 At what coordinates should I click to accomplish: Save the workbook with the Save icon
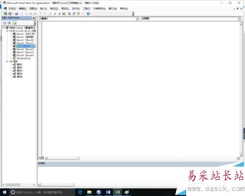(x=17, y=14)
